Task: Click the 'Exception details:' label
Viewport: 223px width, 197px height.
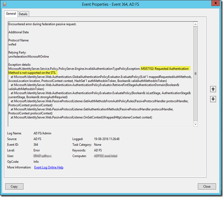Action: [x=20, y=65]
